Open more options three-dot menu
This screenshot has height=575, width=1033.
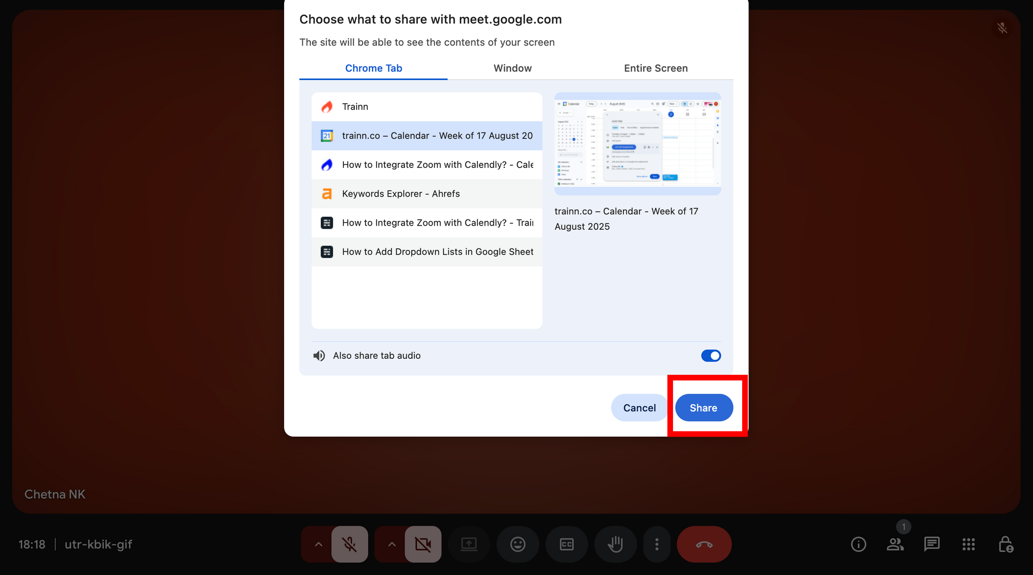656,544
